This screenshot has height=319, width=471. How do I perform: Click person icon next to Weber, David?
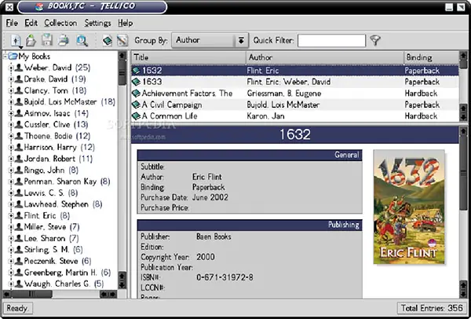coord(19,68)
